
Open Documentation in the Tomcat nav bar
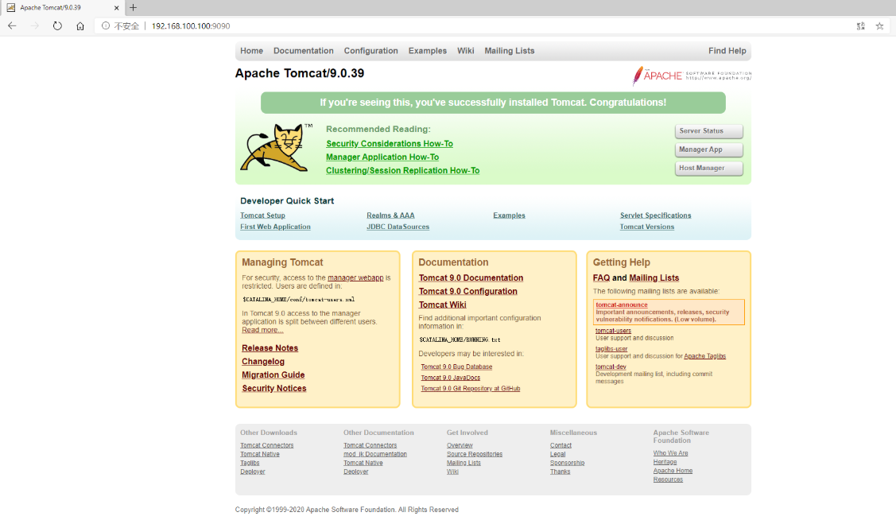click(x=304, y=51)
